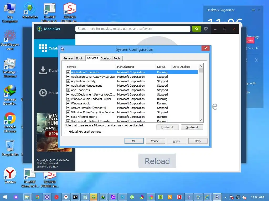Click the muted volume tray icon
This screenshot has width=269, height=201.
(x=244, y=197)
